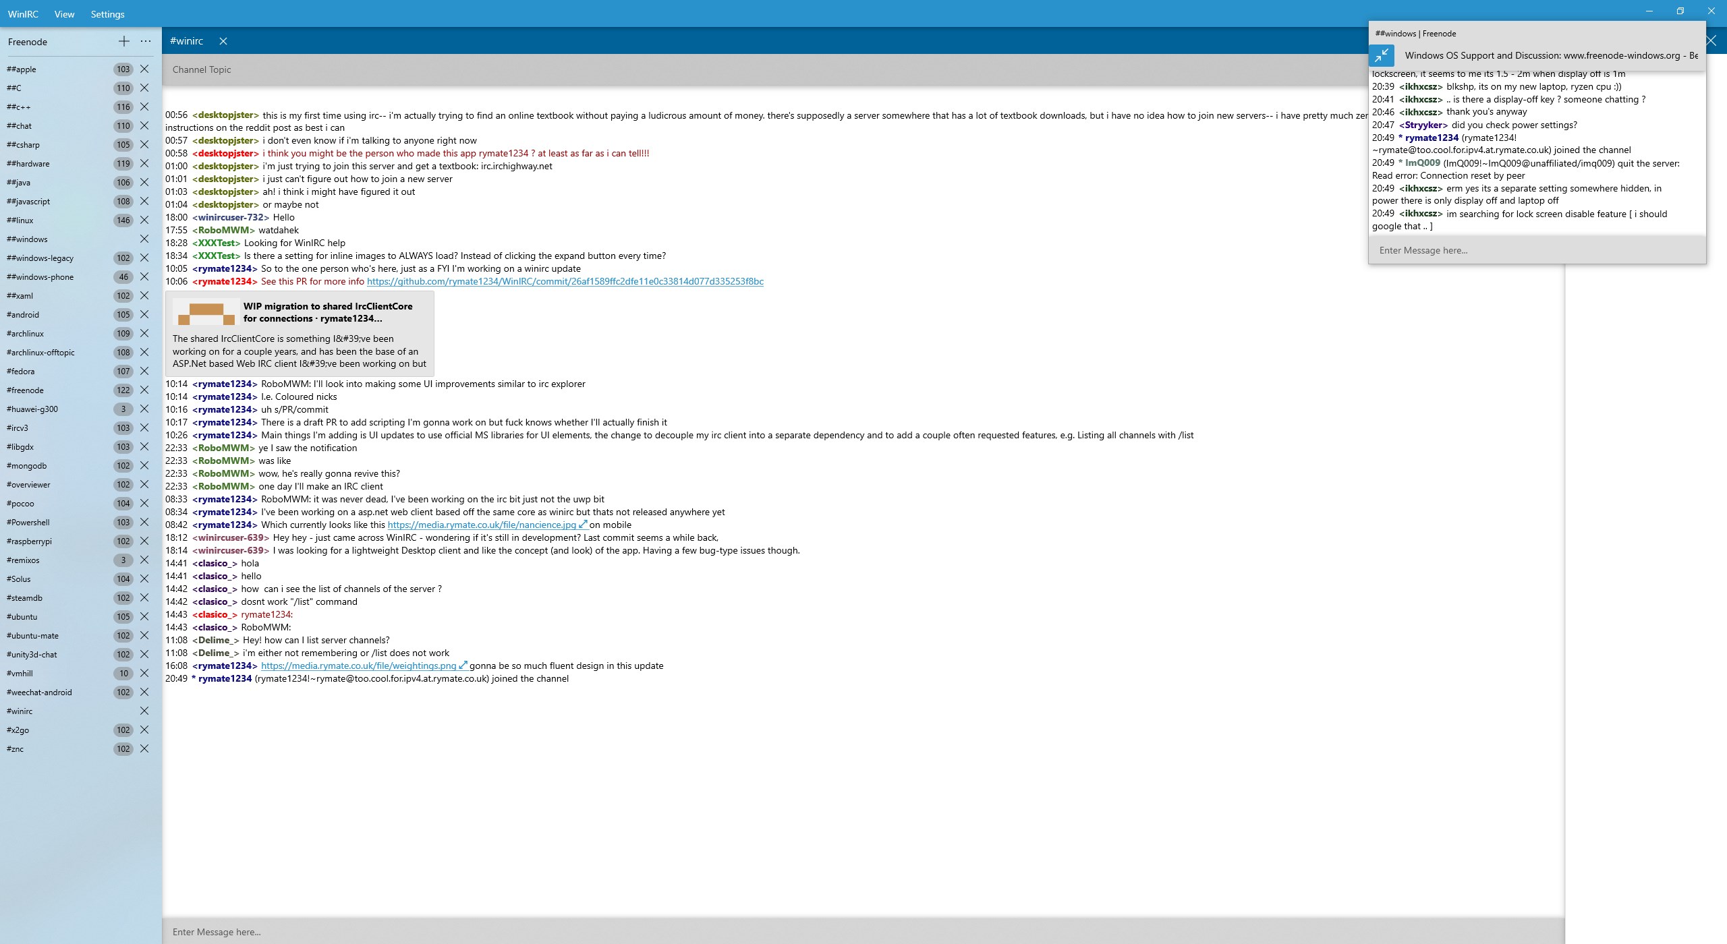Screen dimensions: 1727x944
Task: Close the #znc channel entry
Action: [144, 749]
